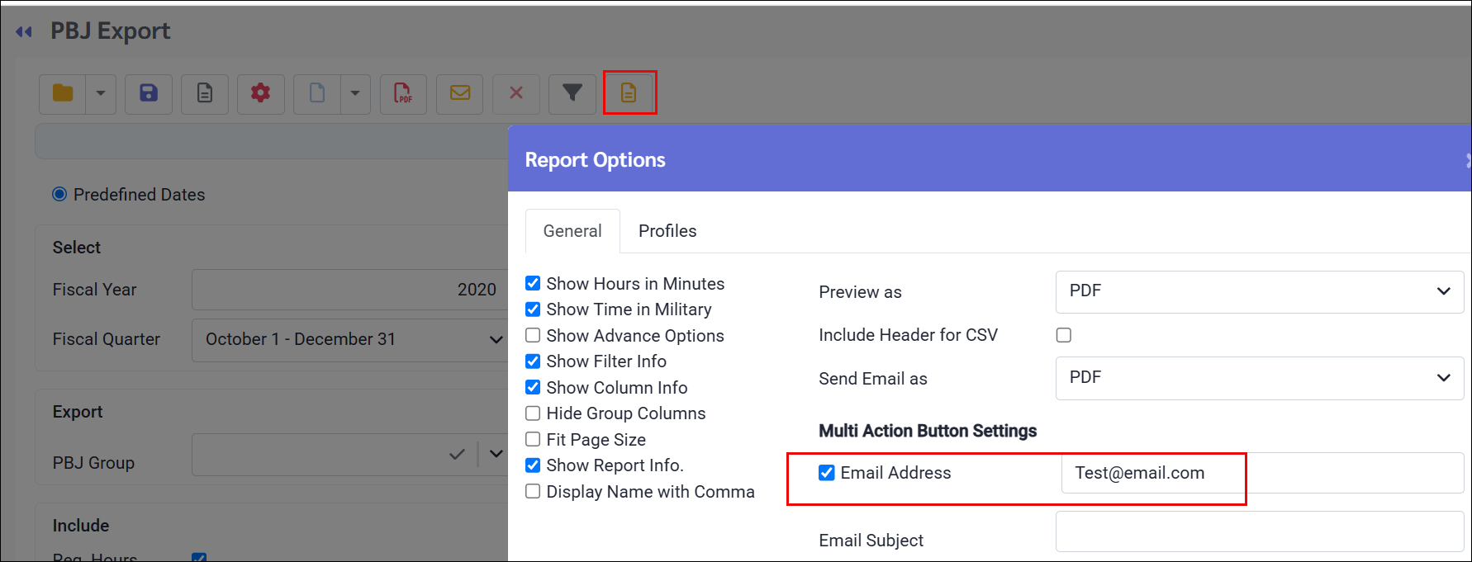Open the Send Email as dropdown
The width and height of the screenshot is (1472, 562).
[x=1260, y=378]
